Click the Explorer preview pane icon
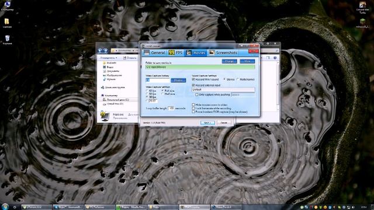The height and width of the screenshot is (210, 374). tap(268, 58)
